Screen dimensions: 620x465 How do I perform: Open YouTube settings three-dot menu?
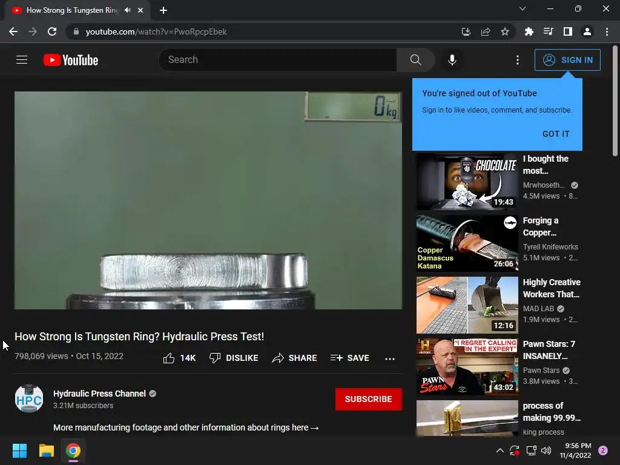click(x=517, y=60)
